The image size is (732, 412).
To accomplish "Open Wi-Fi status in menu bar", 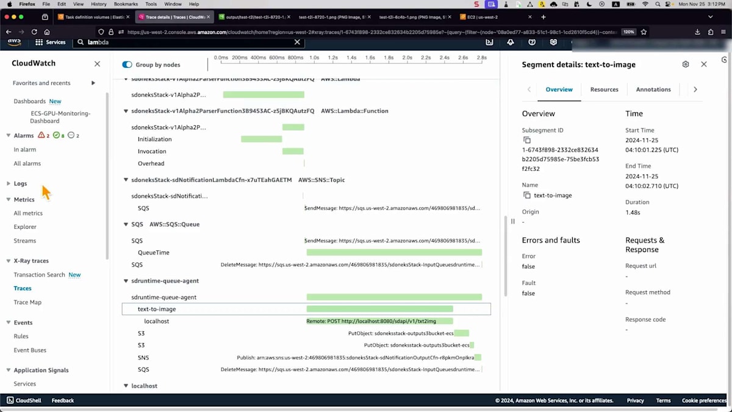I will [645, 4].
